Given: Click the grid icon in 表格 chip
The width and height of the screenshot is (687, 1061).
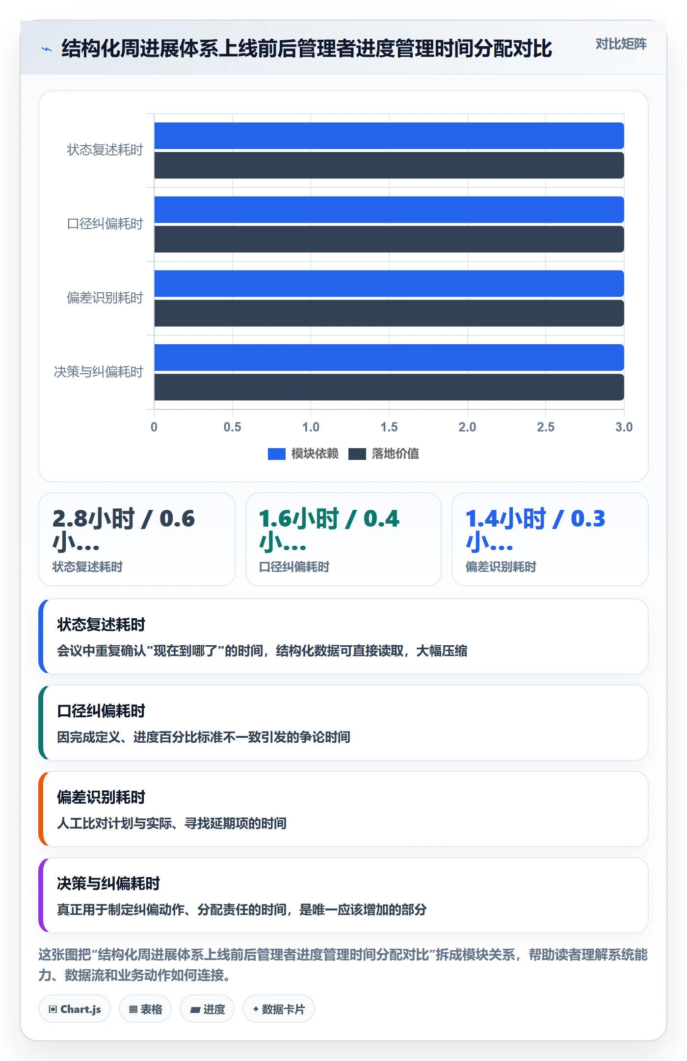Looking at the screenshot, I should tap(133, 1010).
